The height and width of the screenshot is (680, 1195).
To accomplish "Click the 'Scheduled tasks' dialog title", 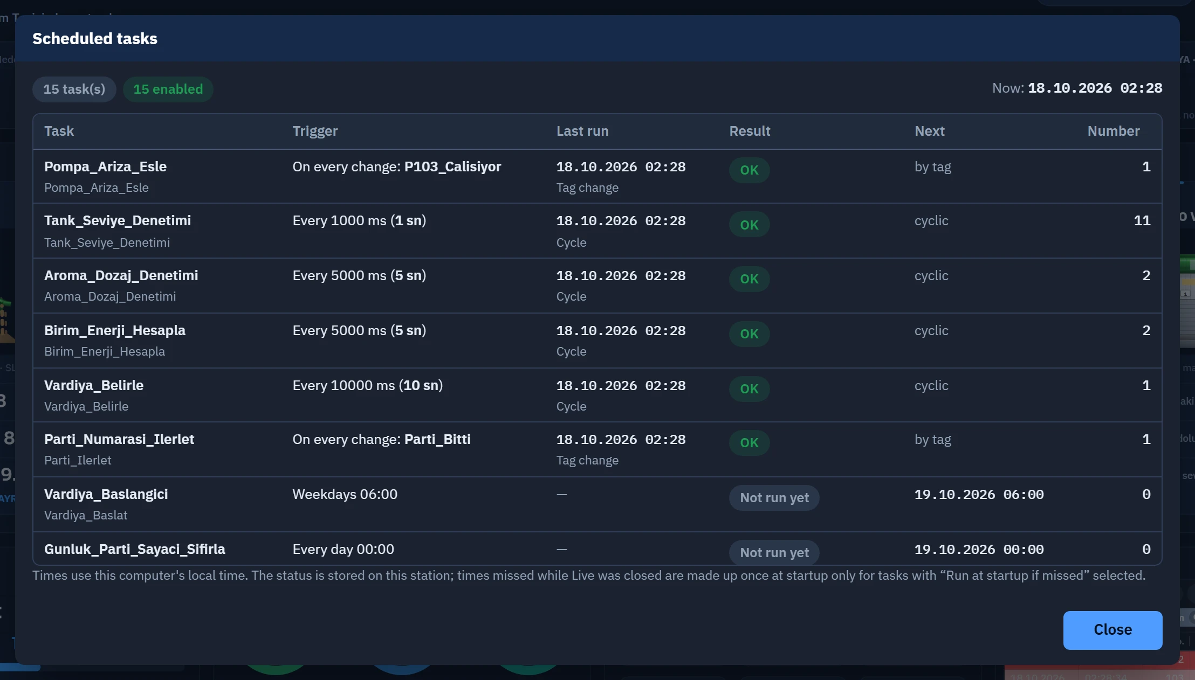I will [95, 39].
